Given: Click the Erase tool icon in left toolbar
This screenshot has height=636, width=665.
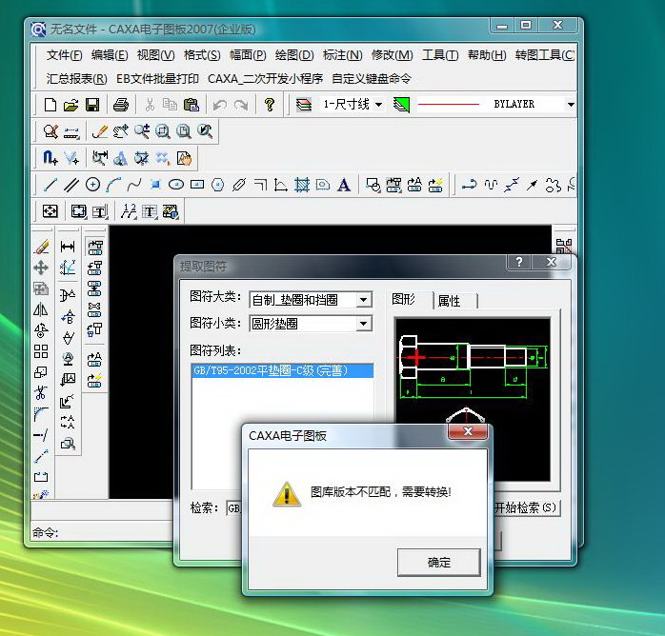Looking at the screenshot, I should tap(42, 247).
